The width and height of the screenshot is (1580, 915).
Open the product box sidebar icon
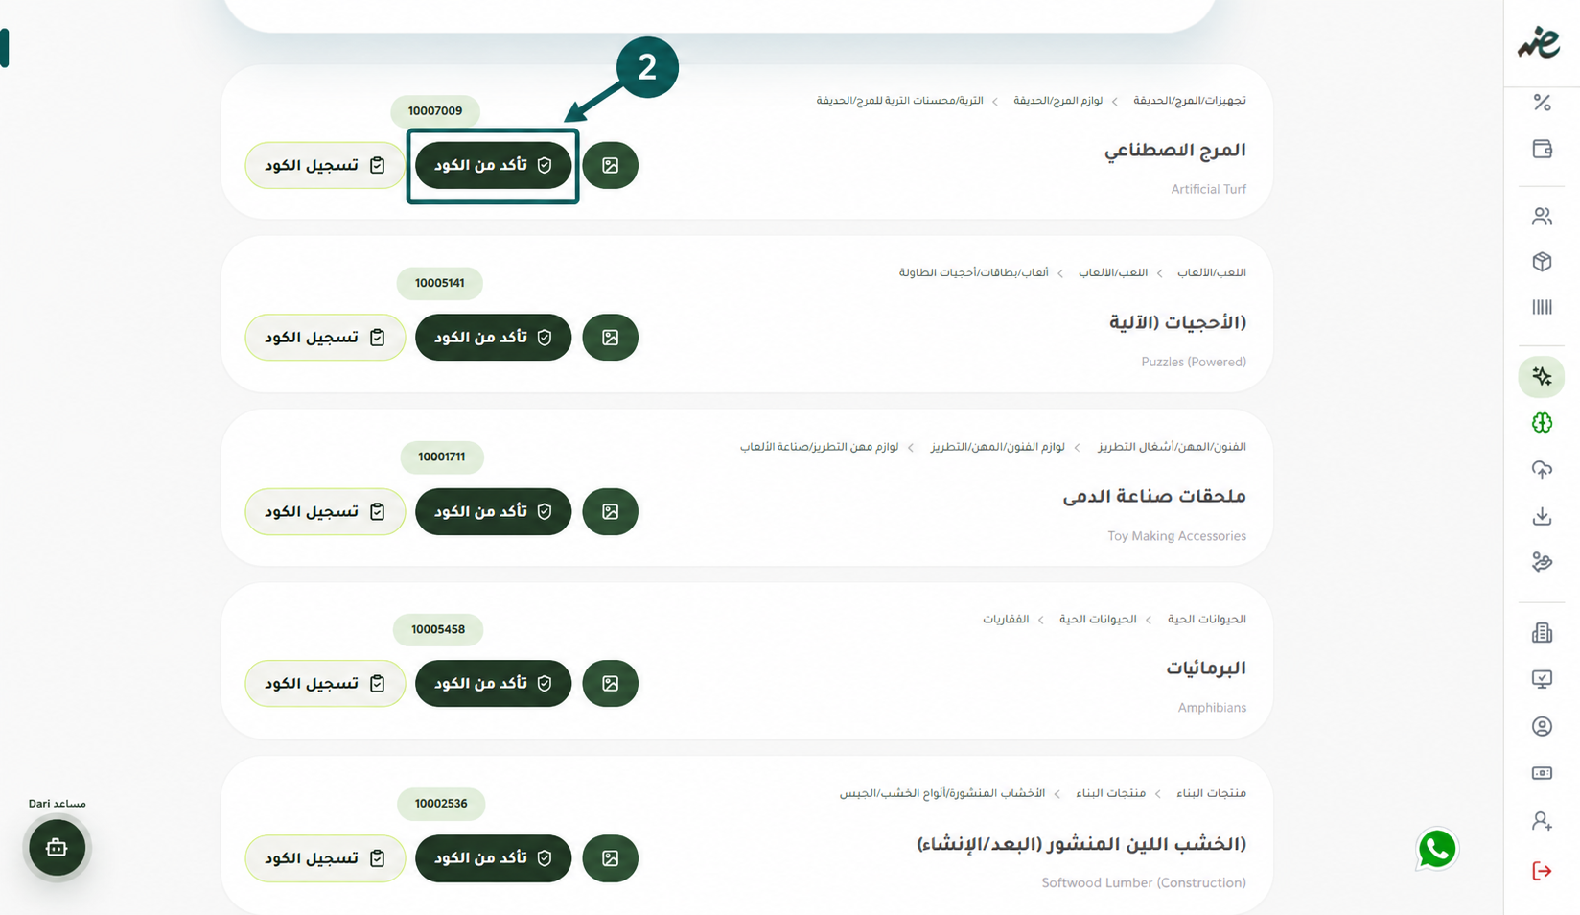pyautogui.click(x=1542, y=262)
